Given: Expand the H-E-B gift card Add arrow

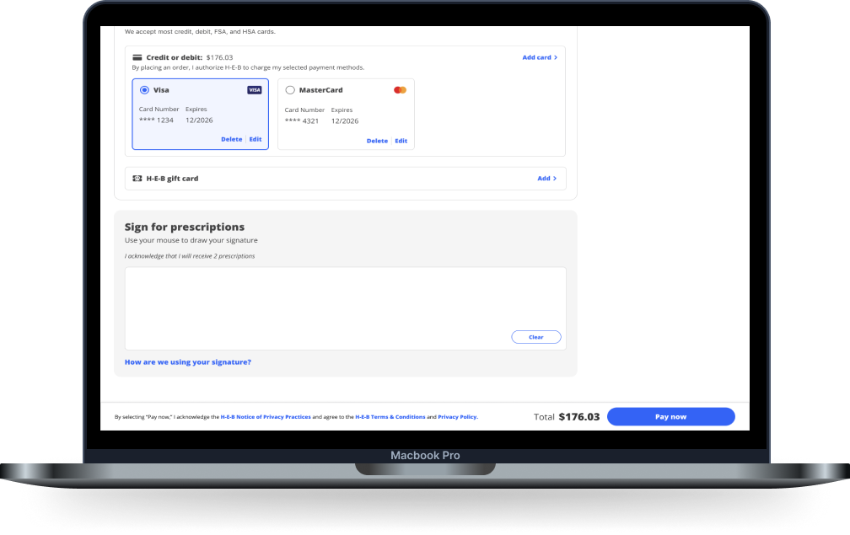Looking at the screenshot, I should tap(555, 179).
